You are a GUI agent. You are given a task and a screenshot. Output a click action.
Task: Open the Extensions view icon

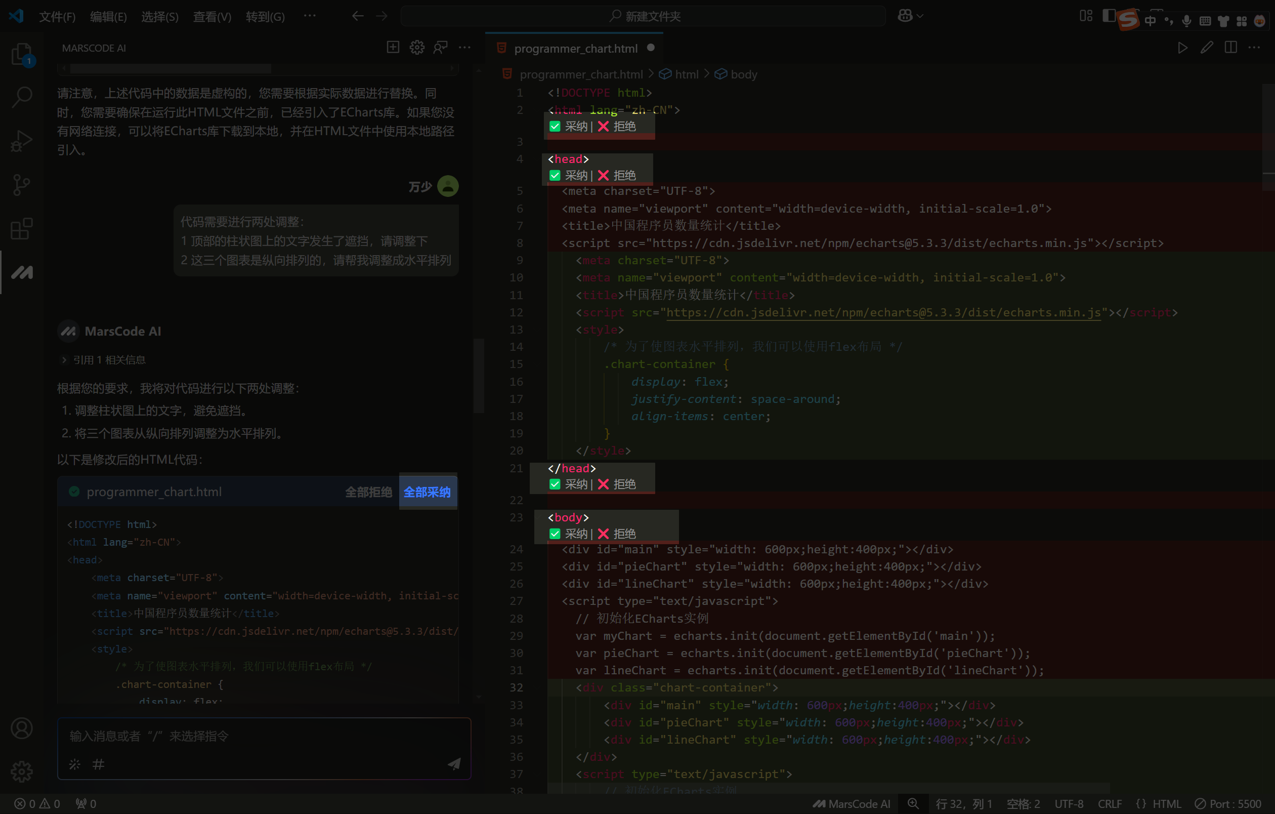(x=21, y=229)
